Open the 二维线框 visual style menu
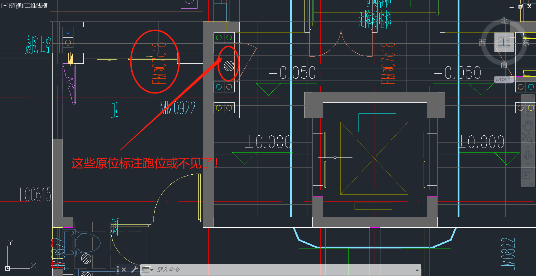536x276 pixels. click(x=36, y=6)
